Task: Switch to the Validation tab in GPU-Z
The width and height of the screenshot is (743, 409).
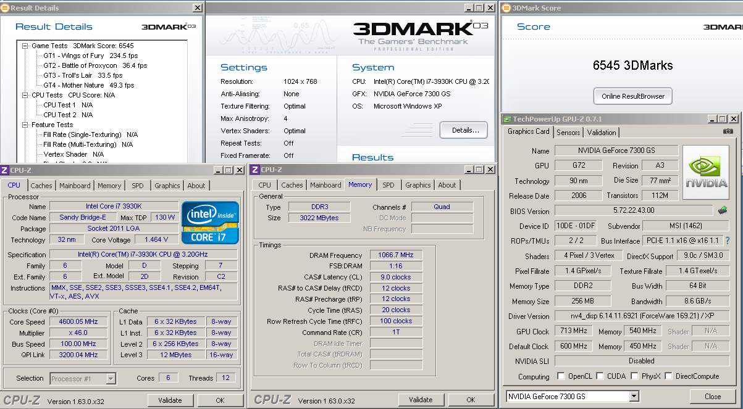Action: pos(602,132)
